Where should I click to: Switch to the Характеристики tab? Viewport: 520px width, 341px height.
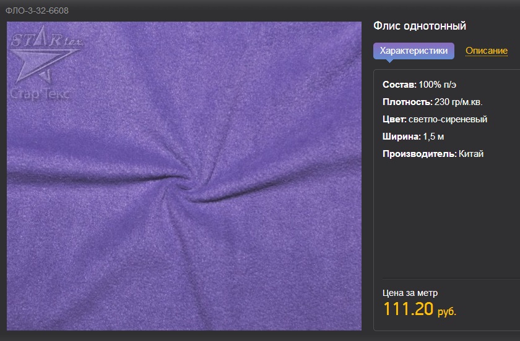tap(414, 51)
